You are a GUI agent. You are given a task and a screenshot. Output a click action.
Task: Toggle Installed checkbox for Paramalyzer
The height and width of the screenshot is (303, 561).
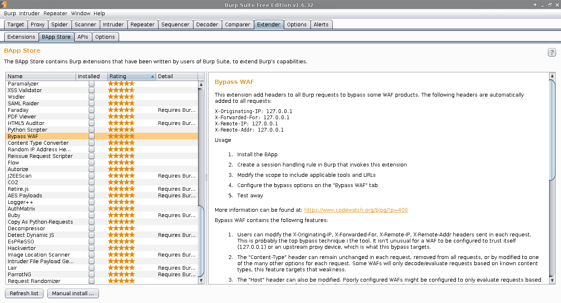pyautogui.click(x=92, y=83)
